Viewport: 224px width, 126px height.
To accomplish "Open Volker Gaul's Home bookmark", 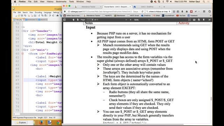I will (x=72, y=15).
